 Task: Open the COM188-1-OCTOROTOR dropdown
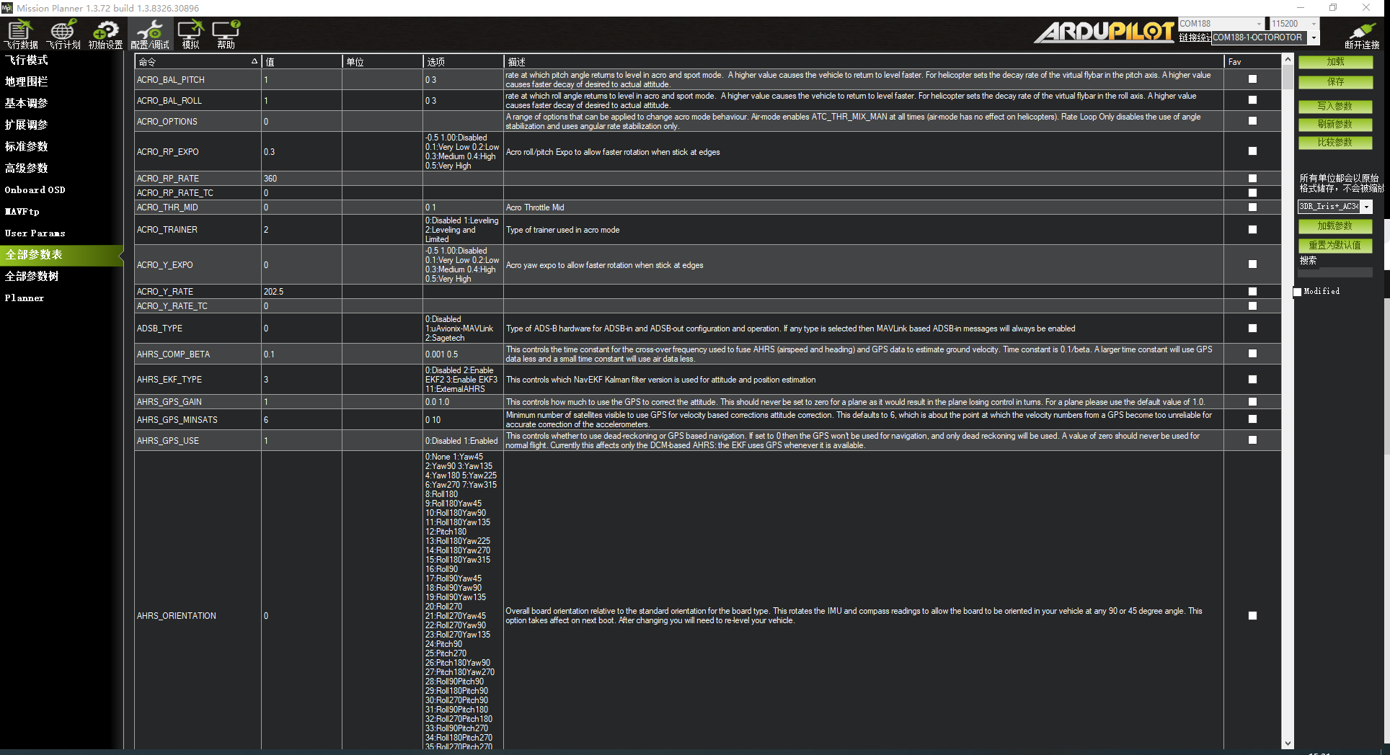pos(1314,37)
